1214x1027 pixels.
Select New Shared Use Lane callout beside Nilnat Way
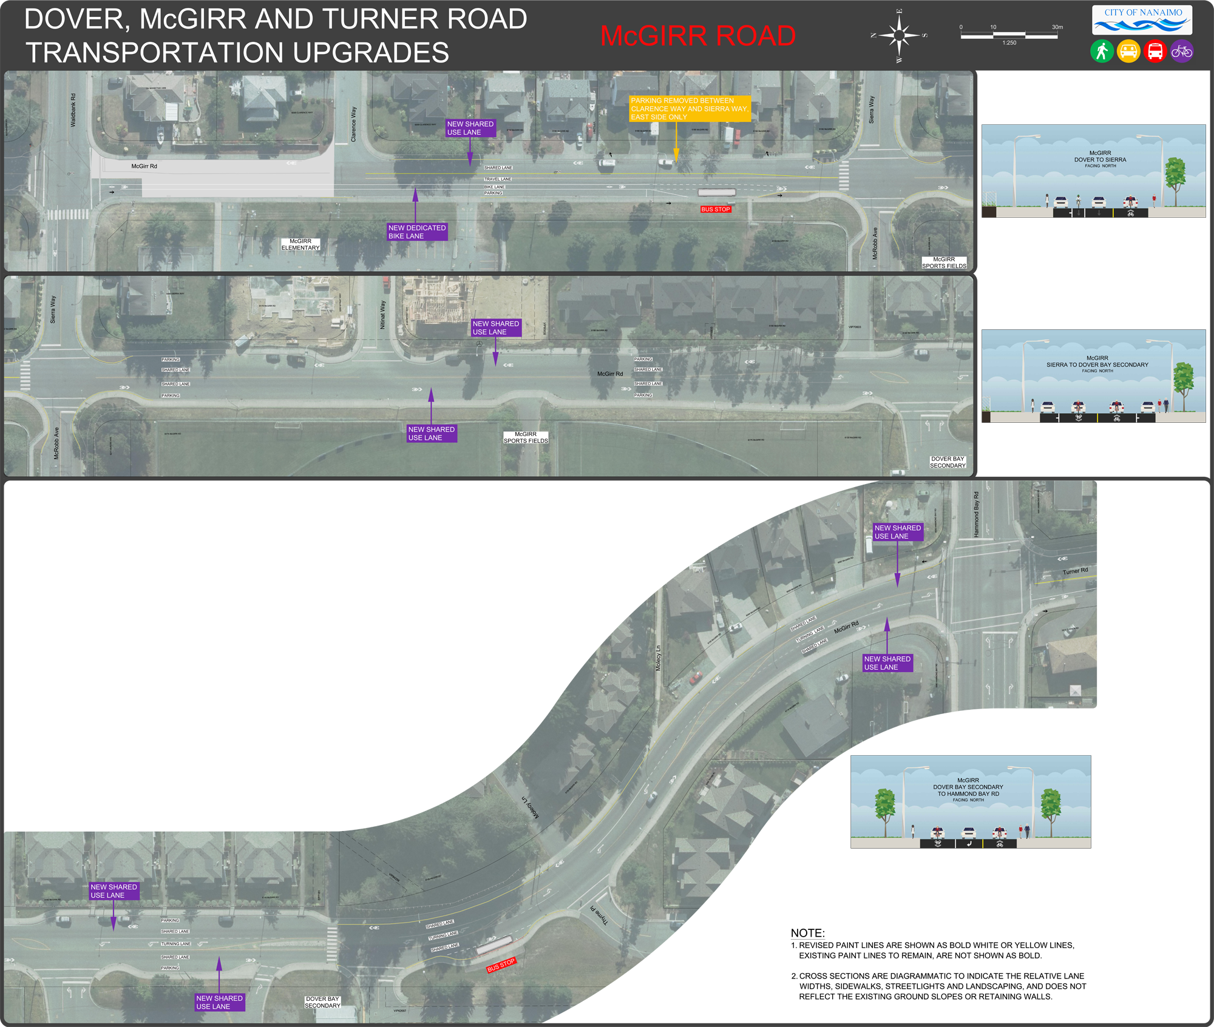tap(496, 328)
